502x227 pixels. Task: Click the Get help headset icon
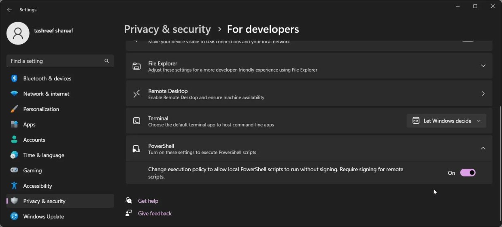tap(129, 200)
